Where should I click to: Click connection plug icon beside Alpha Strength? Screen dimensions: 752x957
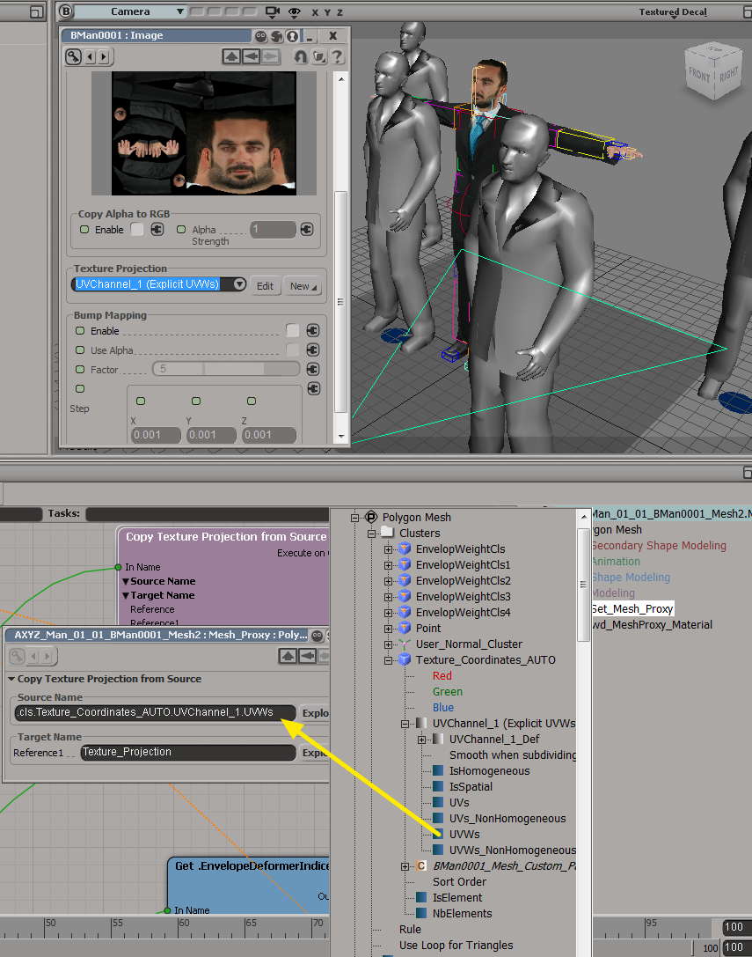pos(307,230)
